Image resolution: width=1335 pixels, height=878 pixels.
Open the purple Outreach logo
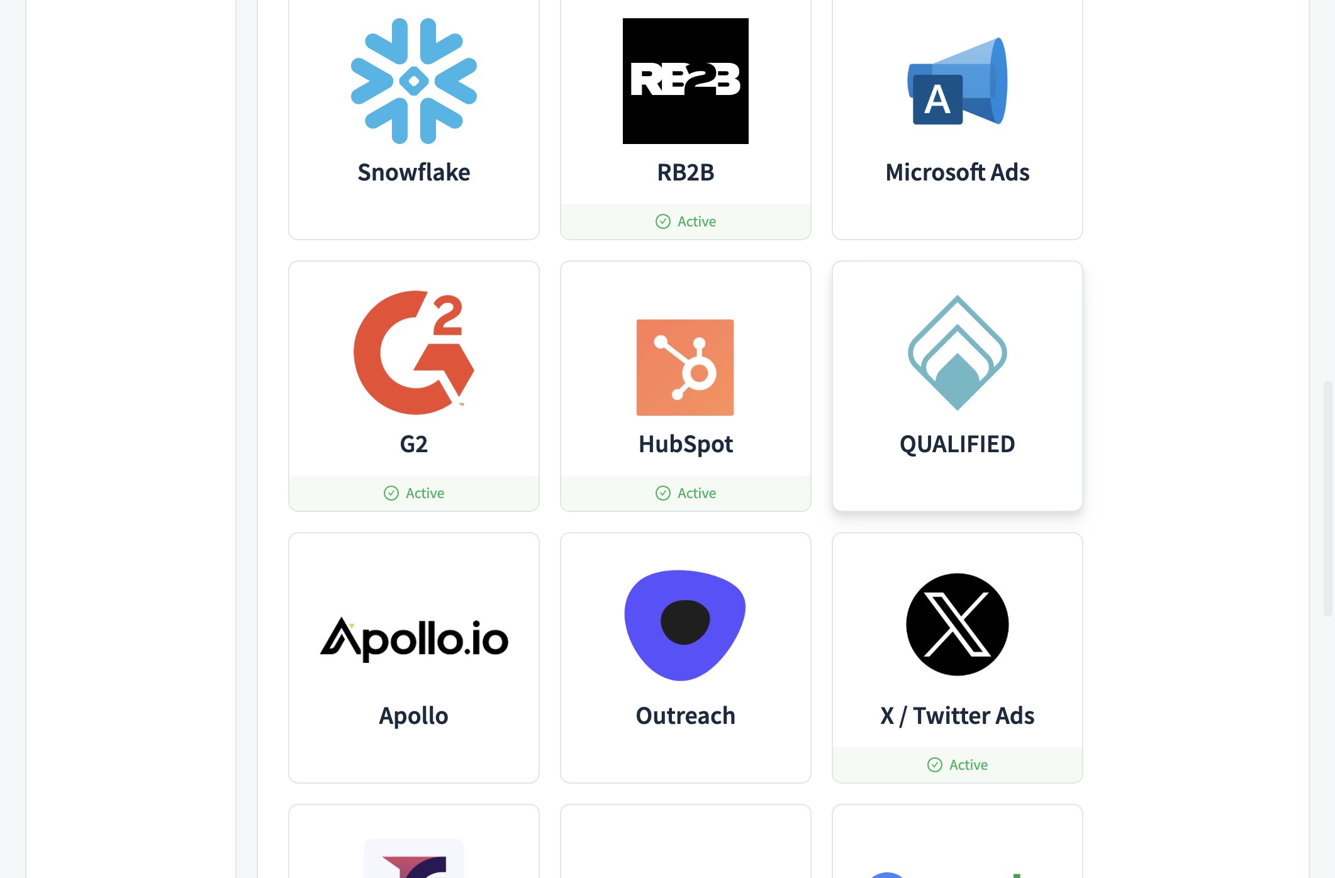pos(685,625)
